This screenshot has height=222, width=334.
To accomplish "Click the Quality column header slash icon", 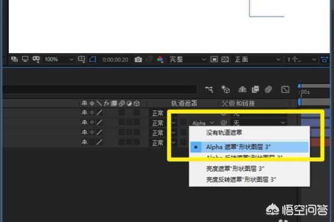I will (x=99, y=103).
